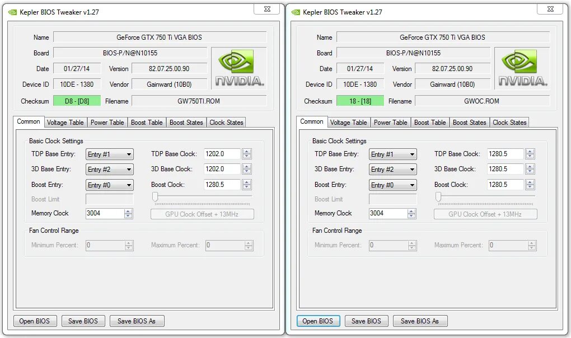Viewport: 571px width, 338px height.
Task: Click Device ID 10DE - 1380 in left window
Action: click(77, 84)
